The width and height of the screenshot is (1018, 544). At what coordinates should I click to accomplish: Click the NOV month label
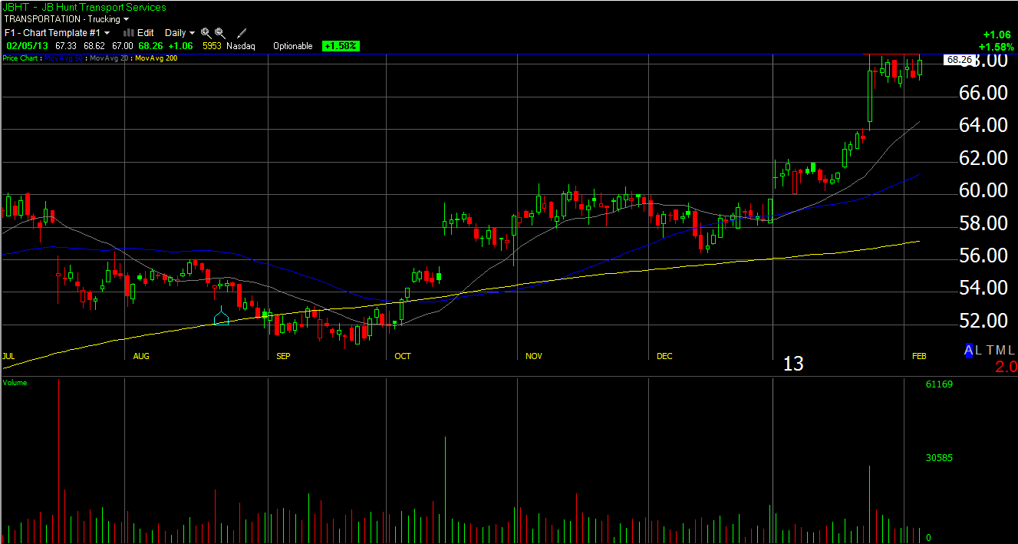click(x=534, y=357)
